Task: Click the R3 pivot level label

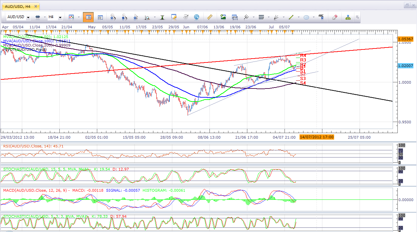Action: [x=303, y=60]
